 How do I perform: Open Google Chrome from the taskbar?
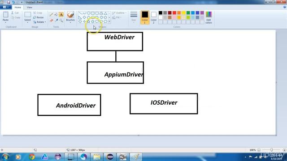[32, 157]
